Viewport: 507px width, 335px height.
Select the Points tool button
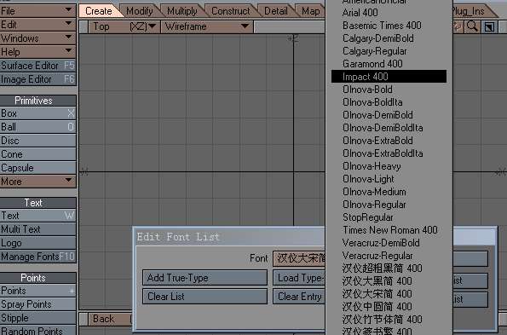pos(38,291)
